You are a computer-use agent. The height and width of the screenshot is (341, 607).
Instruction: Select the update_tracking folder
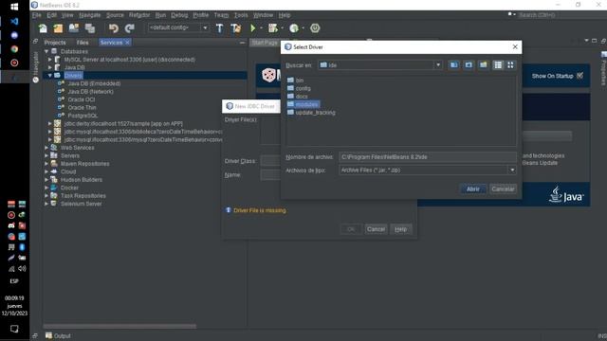click(x=311, y=113)
